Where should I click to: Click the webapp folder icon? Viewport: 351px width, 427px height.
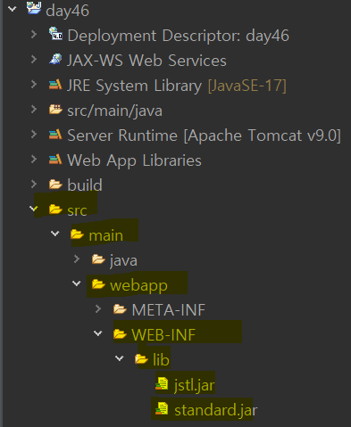(98, 284)
